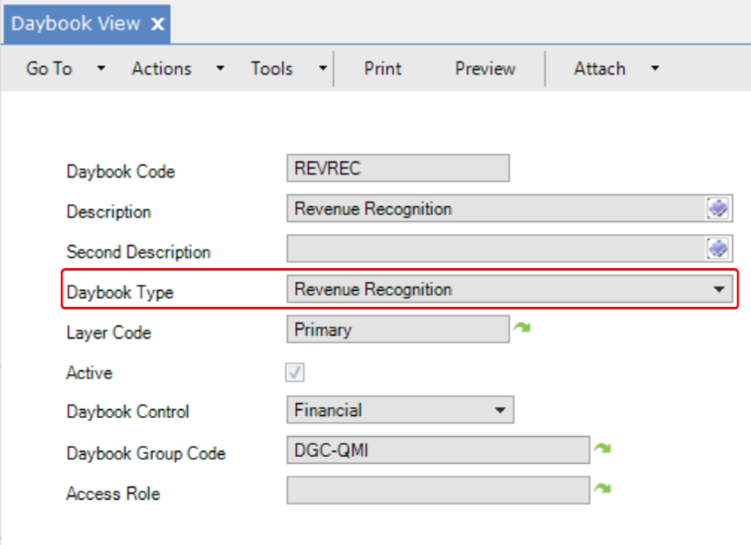
Task: Expand the Actions dropdown arrow
Action: [220, 68]
